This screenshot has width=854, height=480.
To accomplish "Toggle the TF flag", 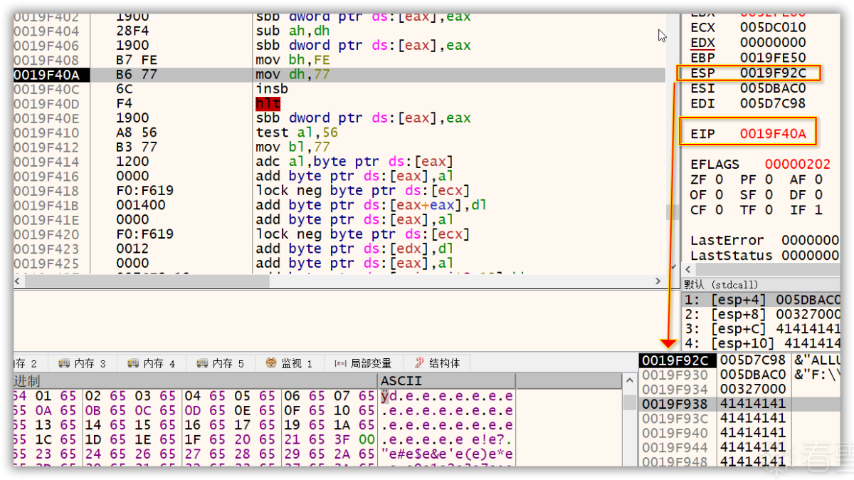I will pyautogui.click(x=757, y=209).
